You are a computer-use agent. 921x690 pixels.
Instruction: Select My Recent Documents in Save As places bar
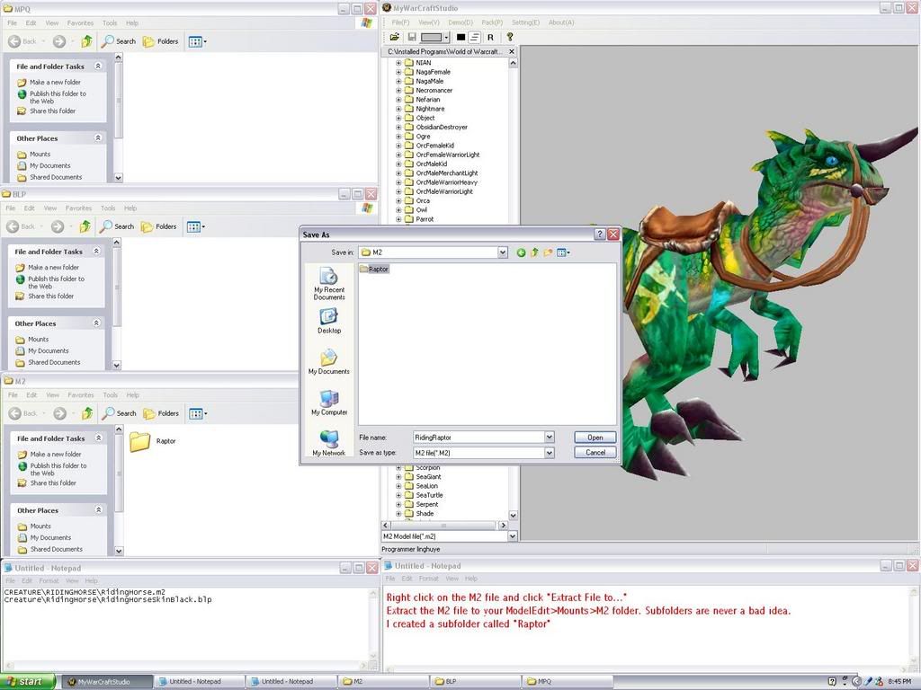[329, 284]
